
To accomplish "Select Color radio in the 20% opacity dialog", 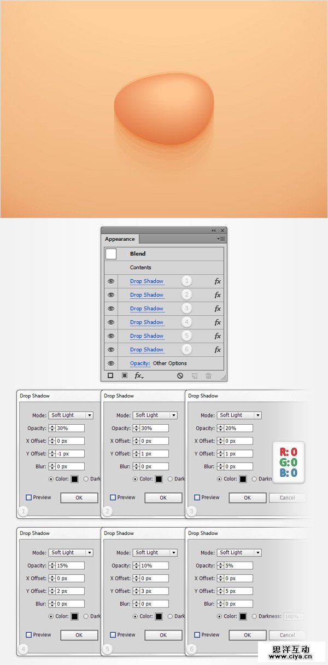I will (220, 479).
